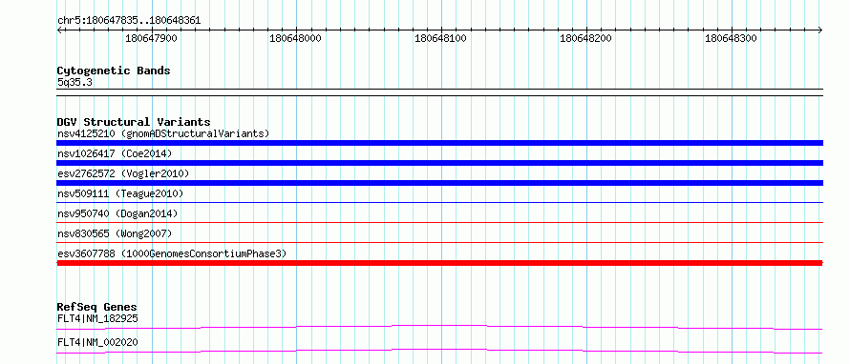Click the left arrow of the ruler
The width and height of the screenshot is (850, 364).
coord(59,30)
